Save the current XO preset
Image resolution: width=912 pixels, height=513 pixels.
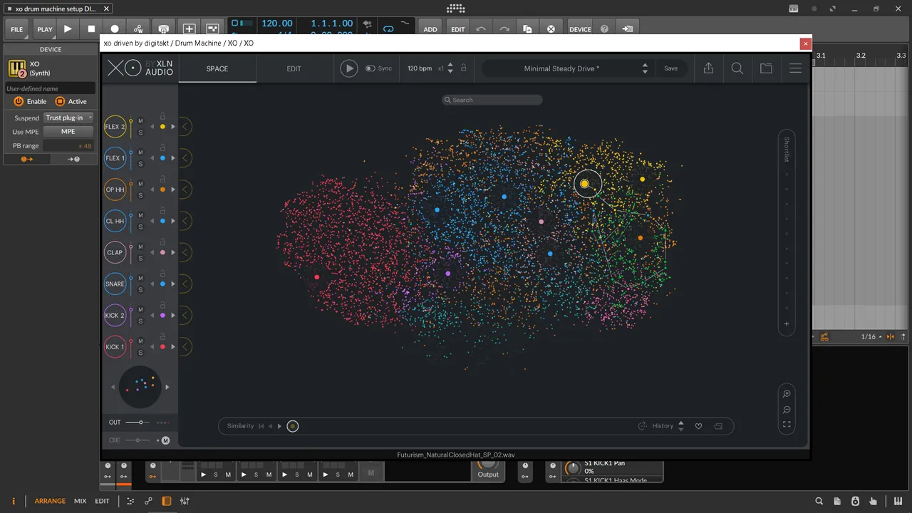[671, 68]
